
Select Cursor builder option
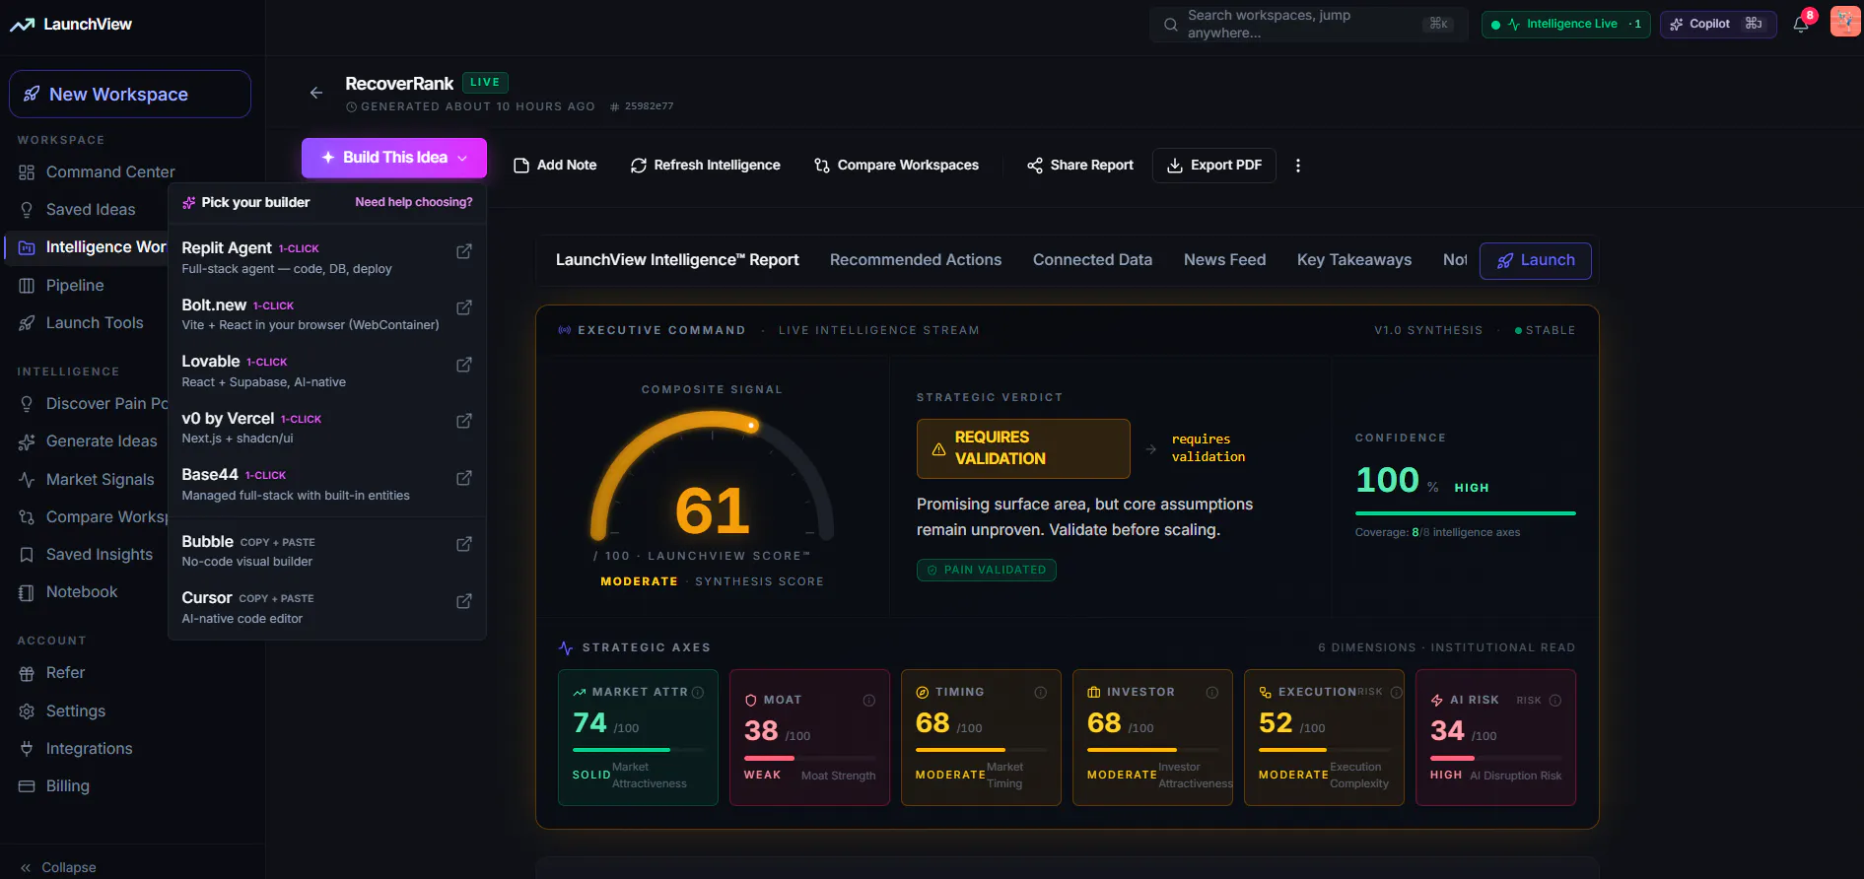pos(327,607)
